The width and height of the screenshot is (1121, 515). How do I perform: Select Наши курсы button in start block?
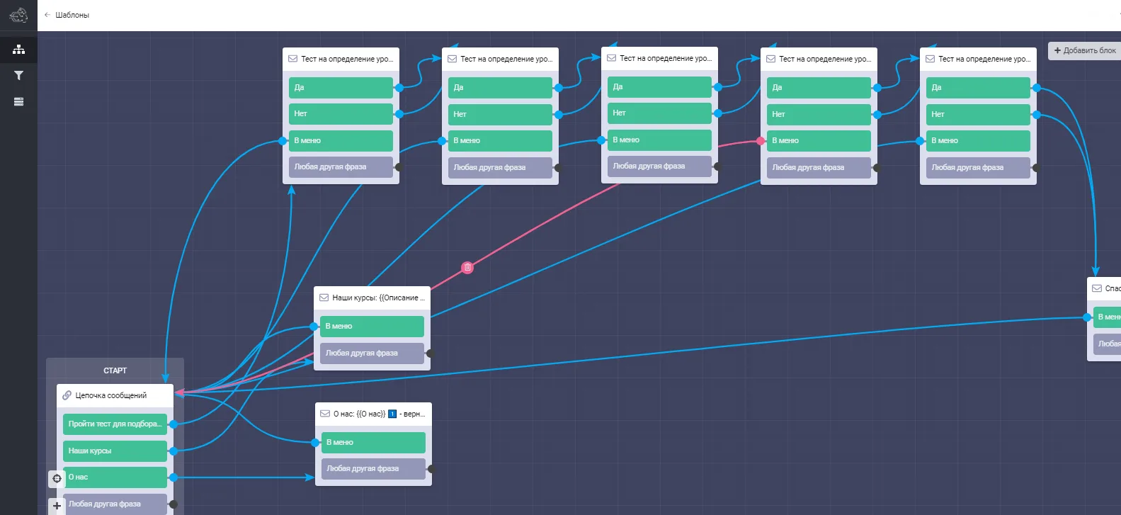[x=115, y=451]
